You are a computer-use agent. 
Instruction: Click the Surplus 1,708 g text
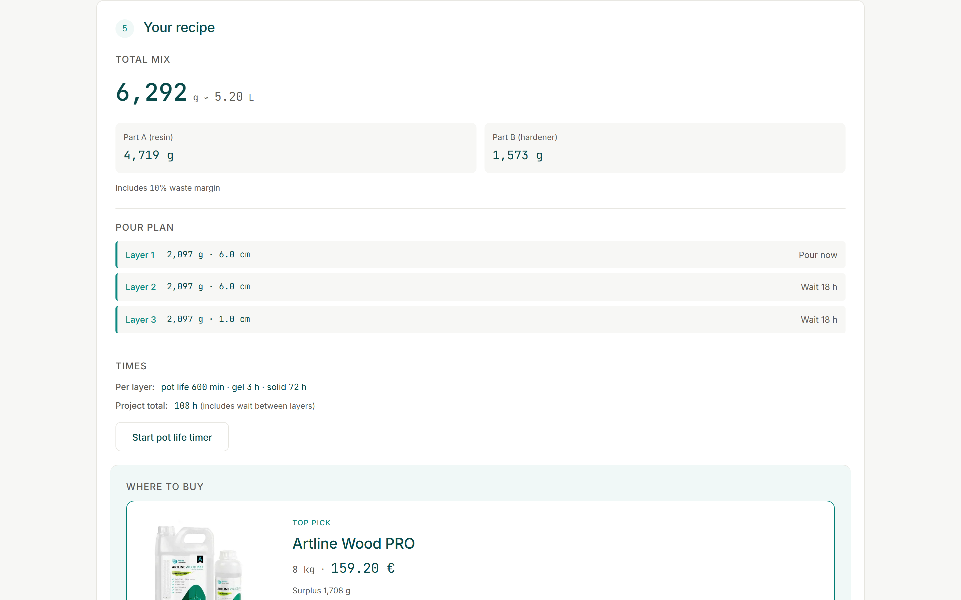tap(321, 590)
